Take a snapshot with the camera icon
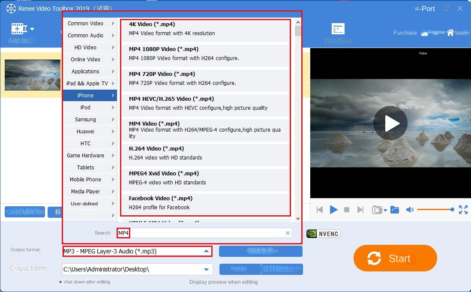471x292 pixels. [377, 210]
